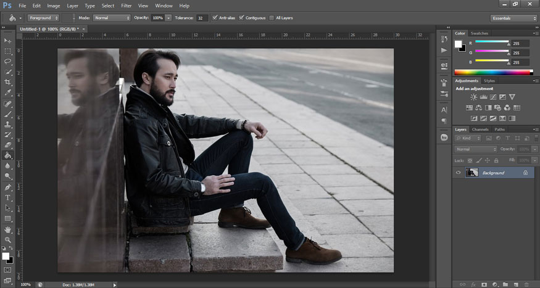Open the History panel icon

[444, 39]
